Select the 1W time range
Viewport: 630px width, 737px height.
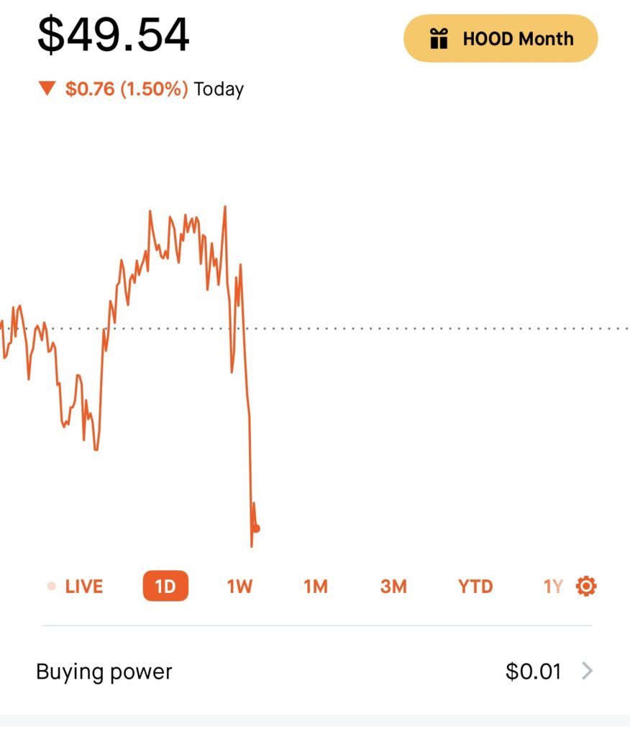coord(239,586)
